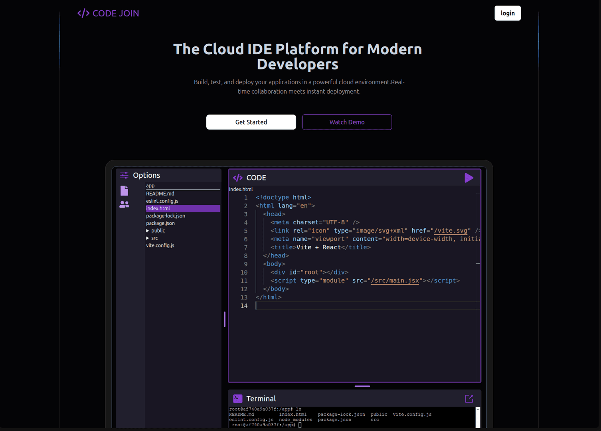
Task: Click the /src/main.jsx link in code
Action: click(395, 281)
